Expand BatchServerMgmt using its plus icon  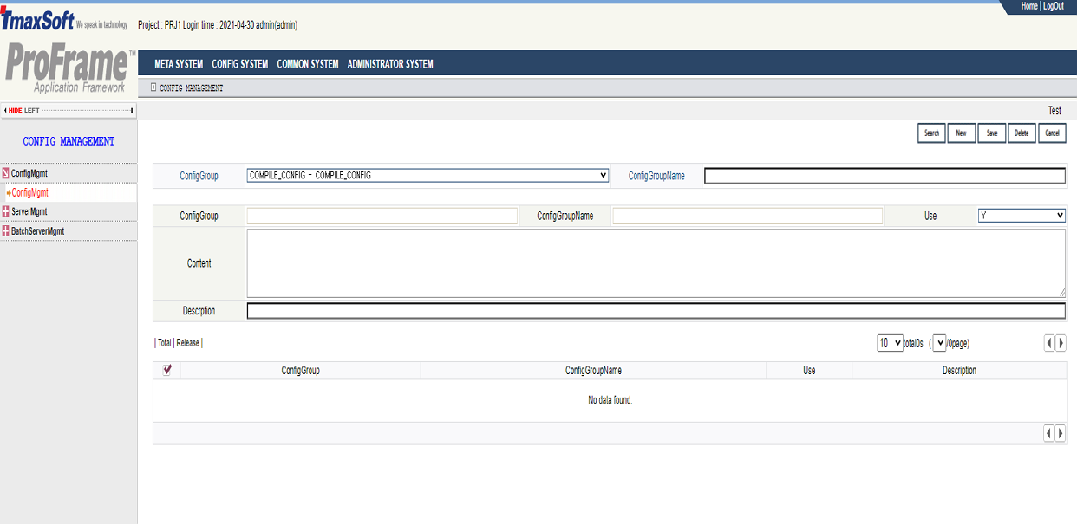pyautogui.click(x=6, y=231)
